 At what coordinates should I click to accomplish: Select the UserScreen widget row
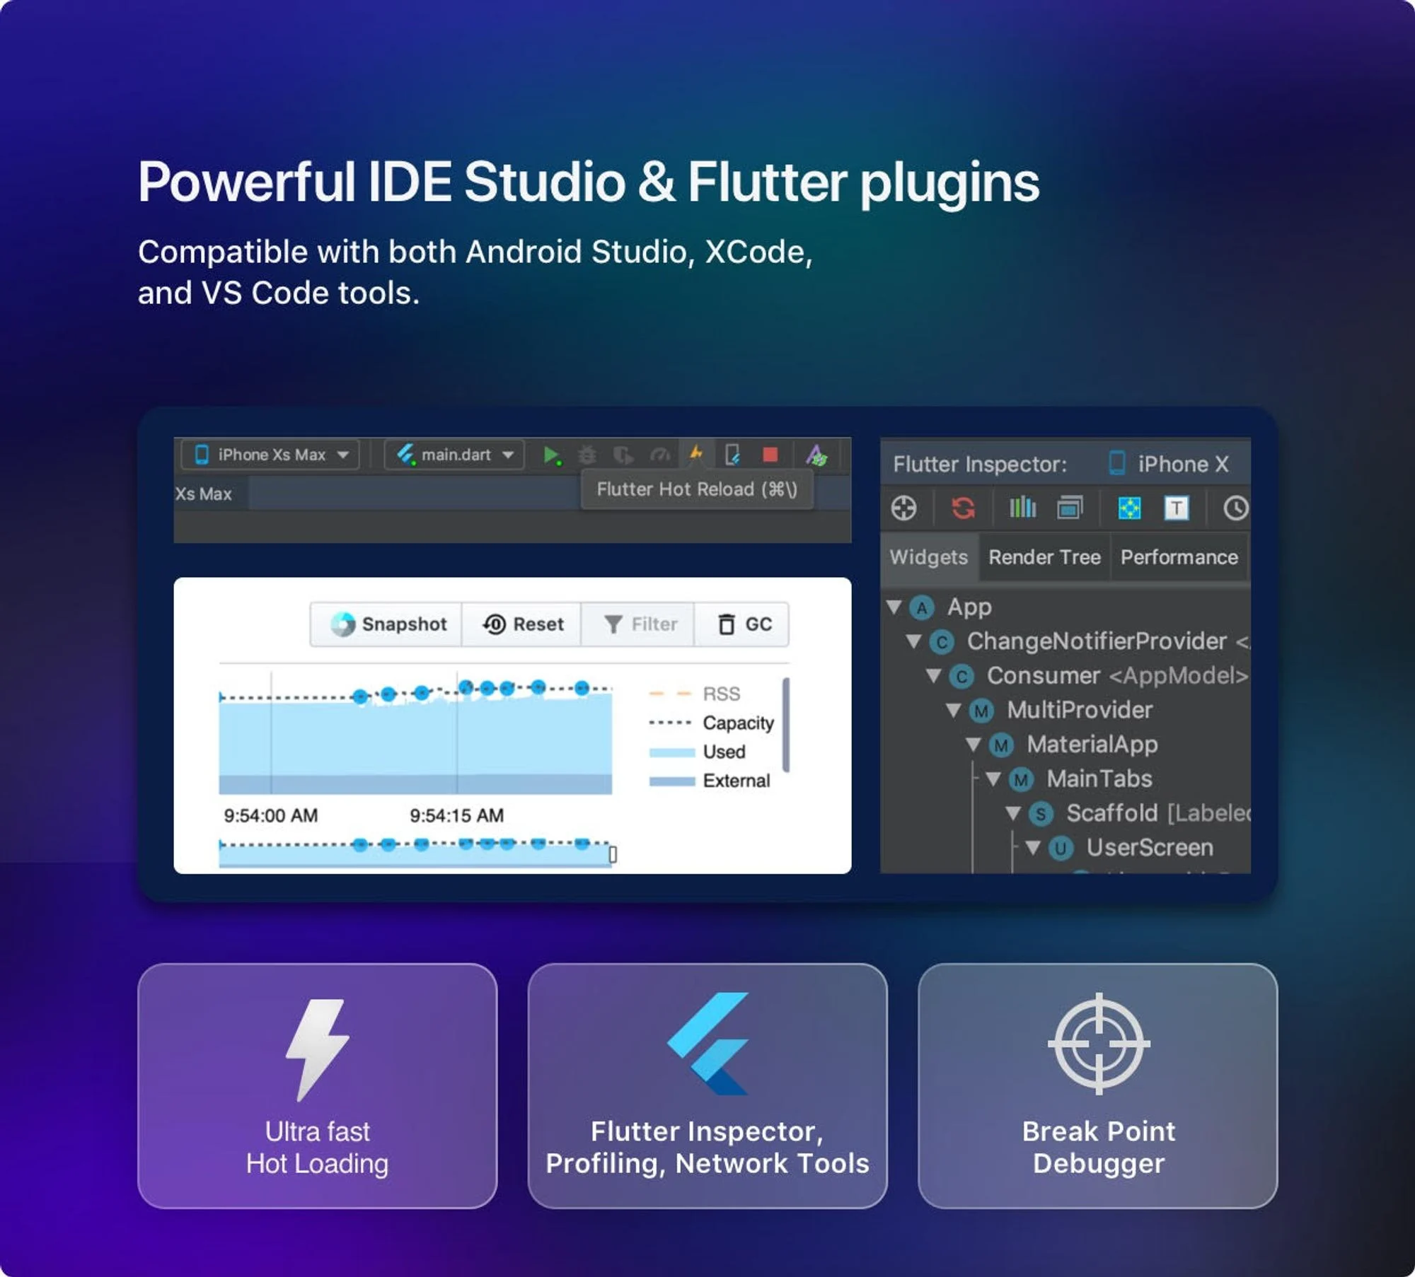(x=1065, y=848)
